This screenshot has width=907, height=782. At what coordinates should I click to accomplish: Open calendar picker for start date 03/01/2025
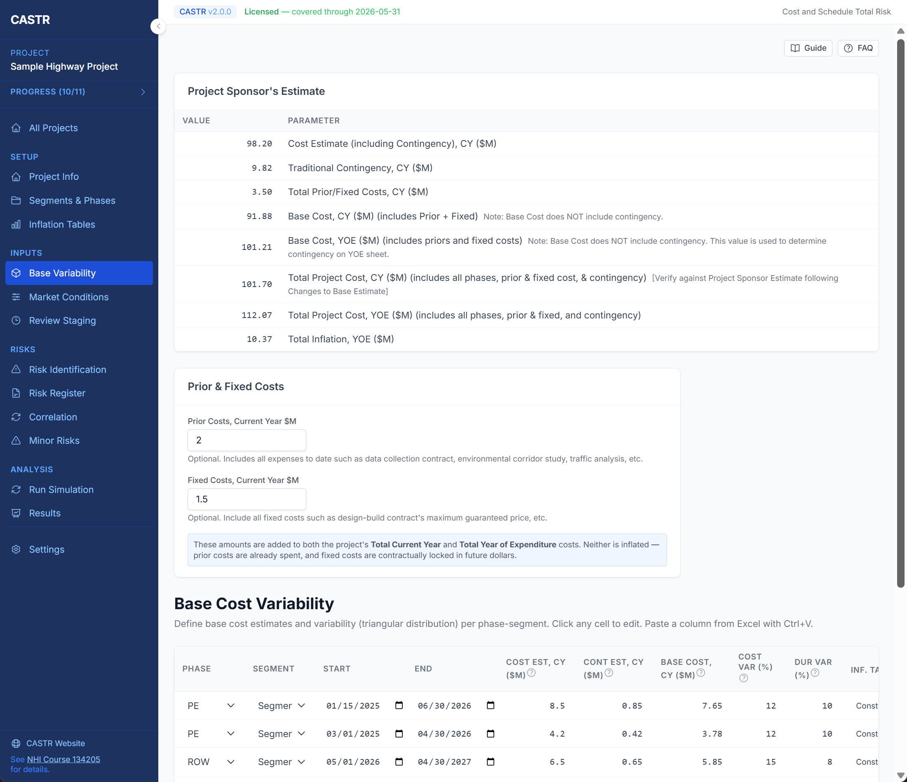(x=399, y=733)
